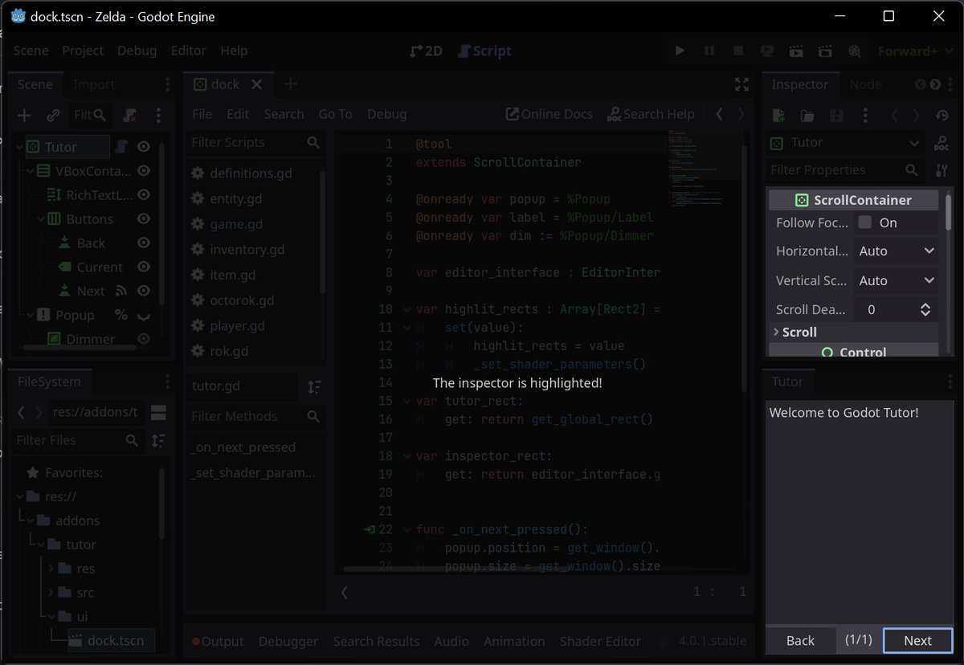Select player.gd in the script list
The height and width of the screenshot is (665, 964).
click(235, 326)
